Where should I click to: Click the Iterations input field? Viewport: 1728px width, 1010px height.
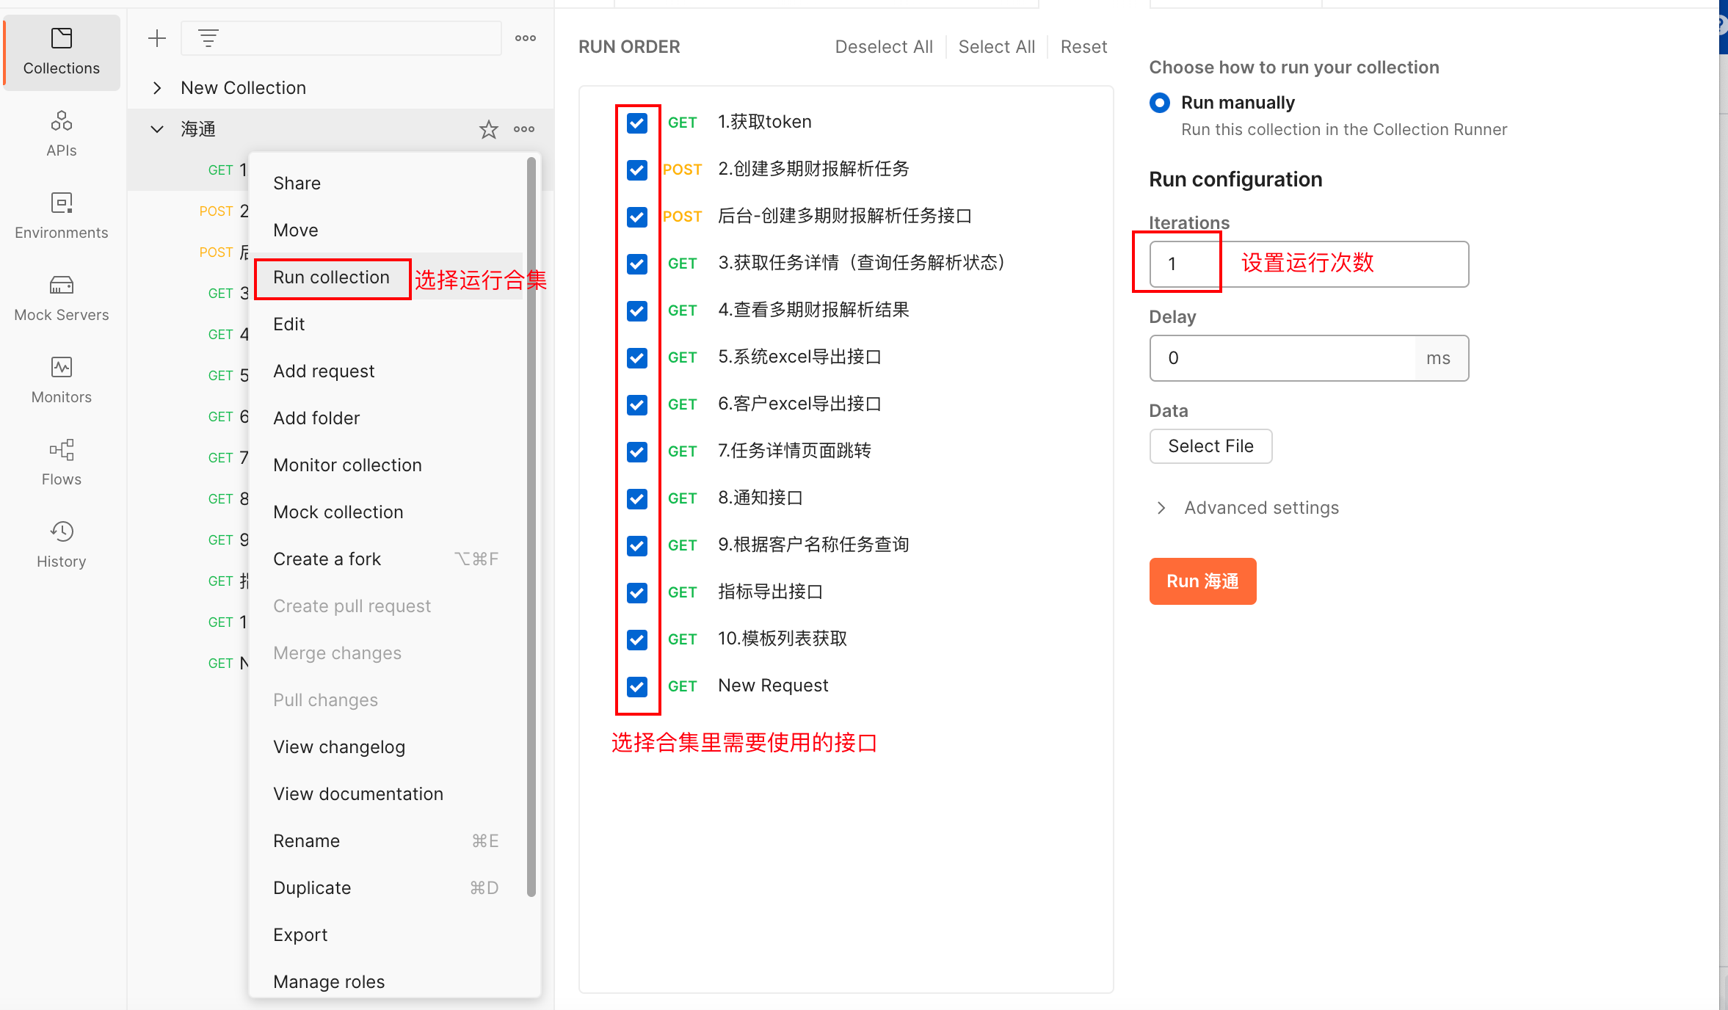(1177, 264)
